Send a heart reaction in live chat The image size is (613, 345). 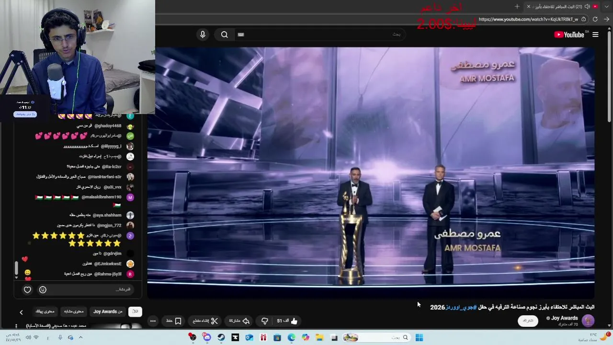(x=27, y=289)
